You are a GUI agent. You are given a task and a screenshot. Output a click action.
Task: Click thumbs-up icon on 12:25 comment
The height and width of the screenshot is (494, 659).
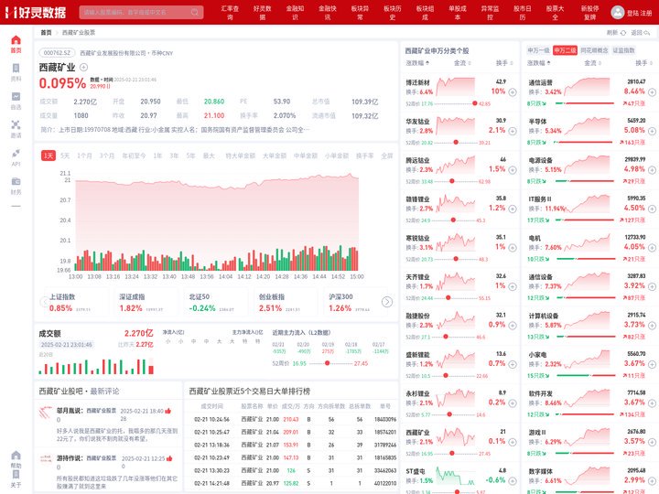(169, 458)
